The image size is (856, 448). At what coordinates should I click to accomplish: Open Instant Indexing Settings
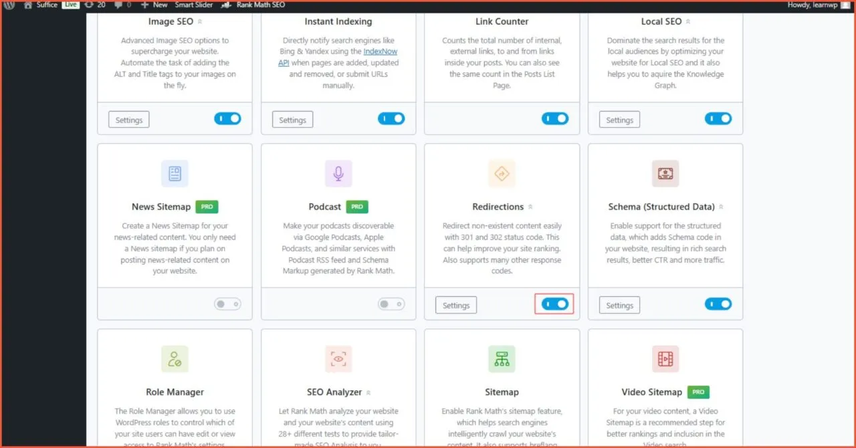point(292,119)
